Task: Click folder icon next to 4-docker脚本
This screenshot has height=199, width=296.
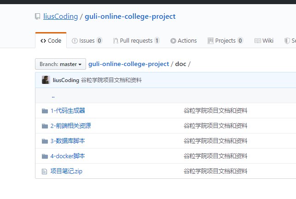Action: click(45, 156)
